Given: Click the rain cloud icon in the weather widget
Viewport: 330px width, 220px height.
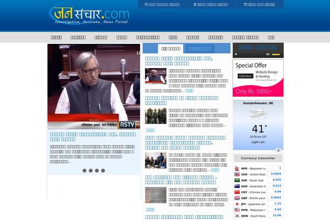Looking at the screenshot, I should point(258,114).
